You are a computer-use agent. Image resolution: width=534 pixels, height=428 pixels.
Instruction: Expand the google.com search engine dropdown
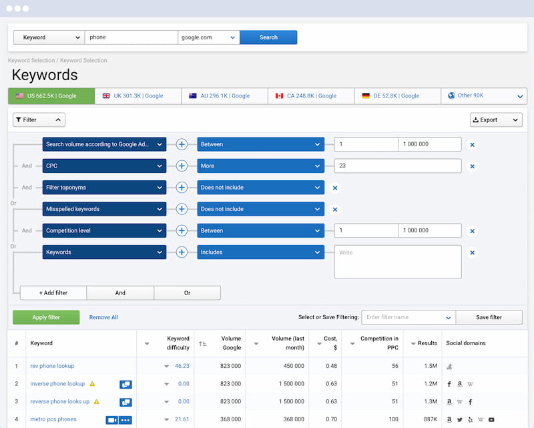(208, 37)
